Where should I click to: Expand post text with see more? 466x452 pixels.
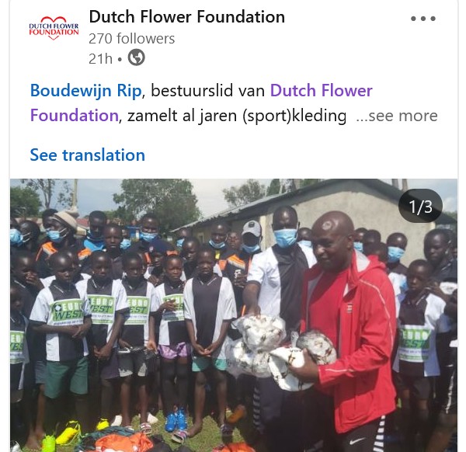point(397,116)
